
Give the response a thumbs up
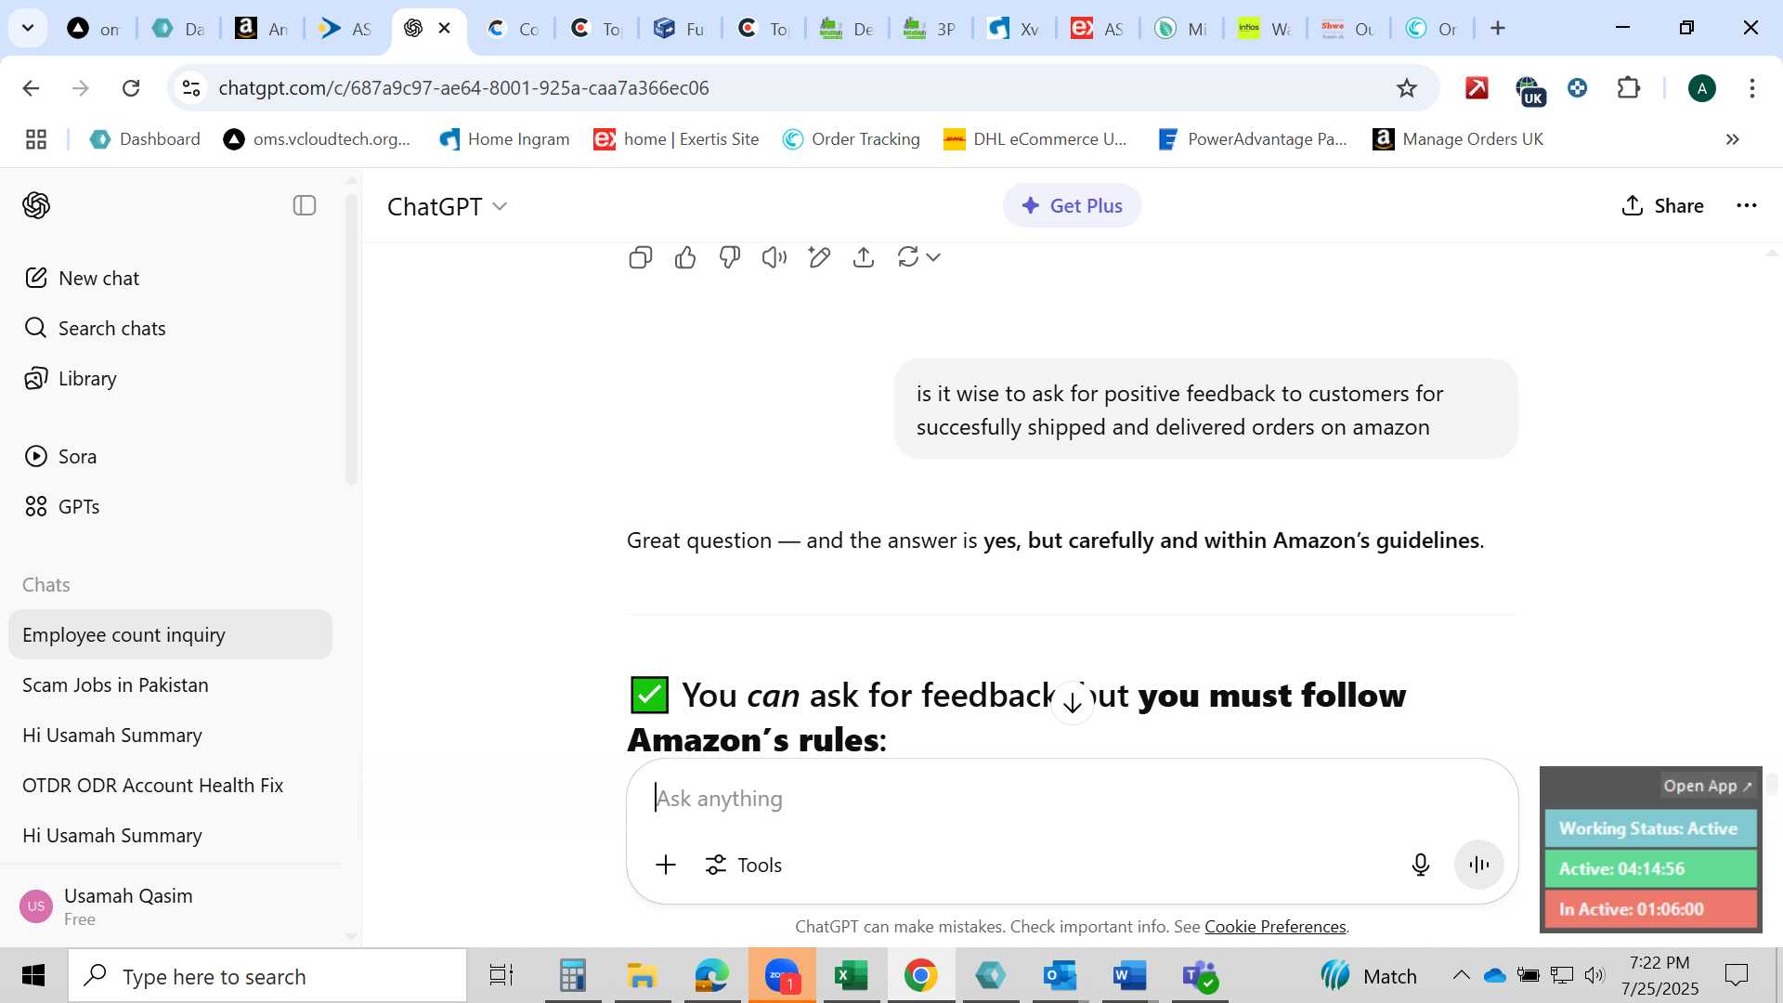coord(685,257)
